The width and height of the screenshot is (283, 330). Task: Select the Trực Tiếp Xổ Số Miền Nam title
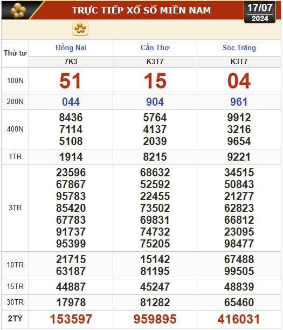click(x=141, y=10)
